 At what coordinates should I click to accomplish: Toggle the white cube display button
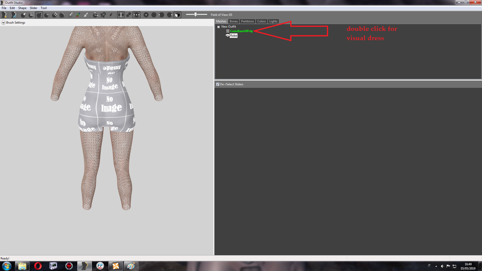(x=177, y=15)
